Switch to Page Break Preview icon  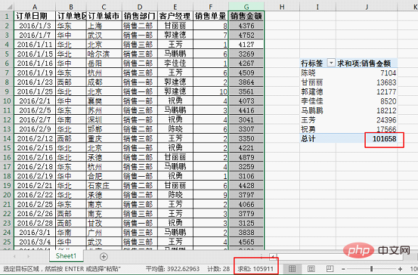330,269
